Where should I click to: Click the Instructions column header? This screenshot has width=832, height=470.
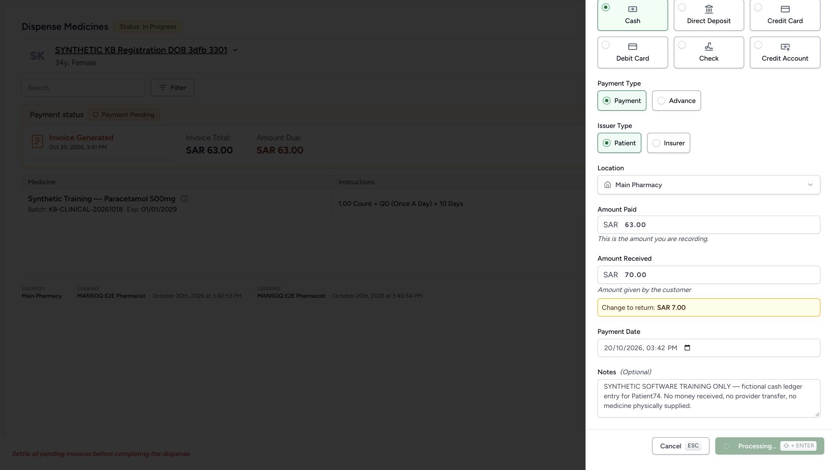[356, 182]
